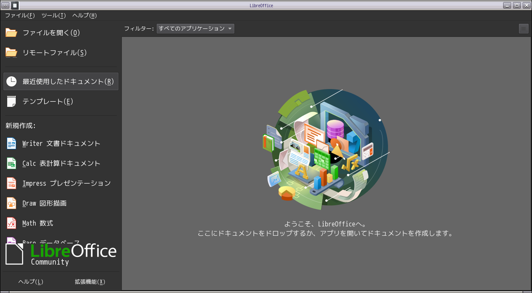Show templates with テンプレート(E)
The image size is (532, 293).
coord(61,101)
